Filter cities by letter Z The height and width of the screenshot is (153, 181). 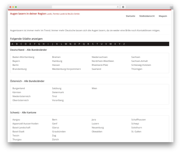coord(124,44)
